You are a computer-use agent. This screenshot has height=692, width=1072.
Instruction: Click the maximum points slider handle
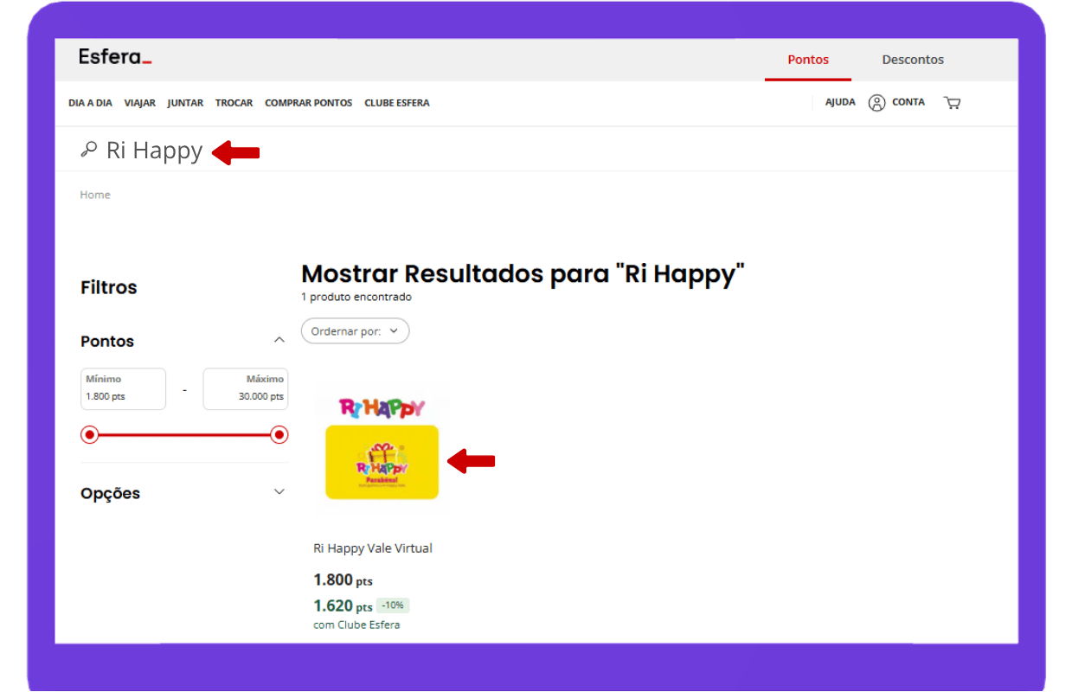pos(279,435)
